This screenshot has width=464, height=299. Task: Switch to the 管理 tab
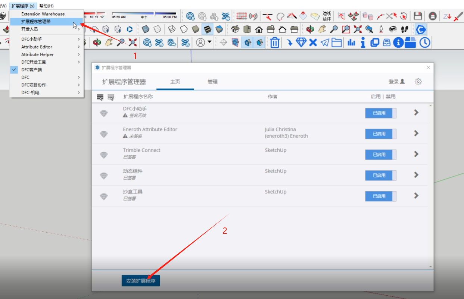(x=212, y=82)
